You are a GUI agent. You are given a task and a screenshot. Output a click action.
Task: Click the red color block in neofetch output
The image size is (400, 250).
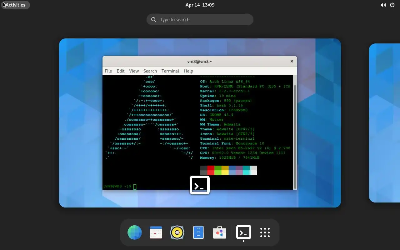click(x=211, y=170)
